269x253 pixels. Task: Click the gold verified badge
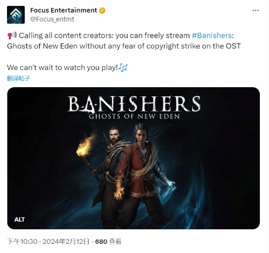click(102, 10)
